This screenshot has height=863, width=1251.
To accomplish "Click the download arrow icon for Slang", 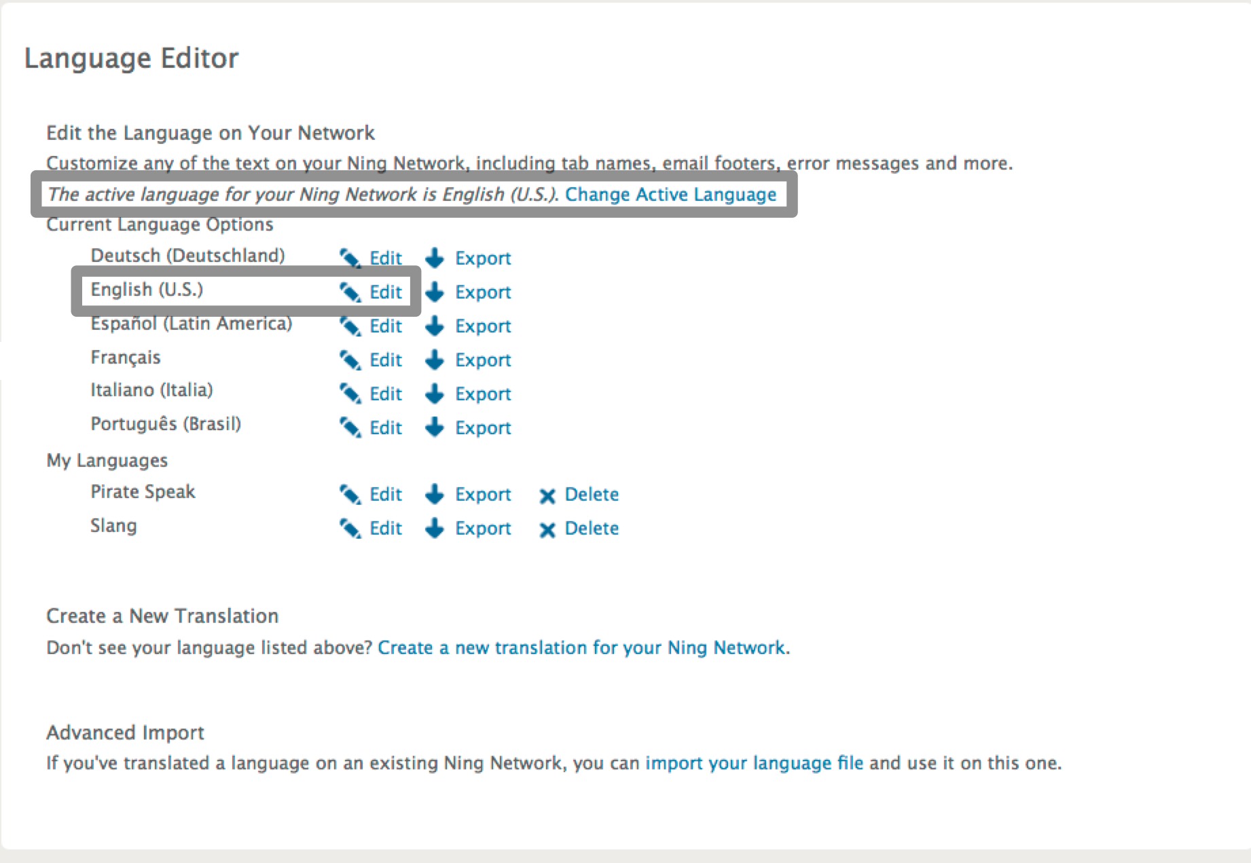I will (435, 528).
